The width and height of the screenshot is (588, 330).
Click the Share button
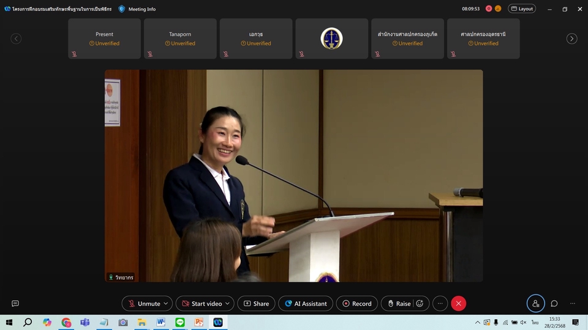point(256,303)
